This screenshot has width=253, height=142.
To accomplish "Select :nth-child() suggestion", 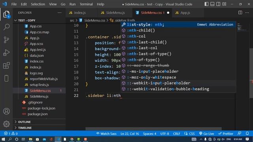I will coord(178,30).
